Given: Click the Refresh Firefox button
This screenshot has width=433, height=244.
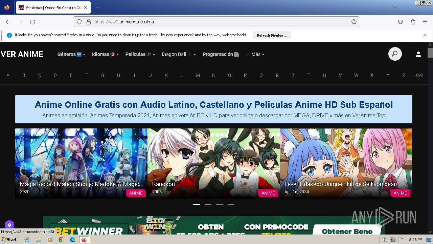Looking at the screenshot, I should pos(272,35).
